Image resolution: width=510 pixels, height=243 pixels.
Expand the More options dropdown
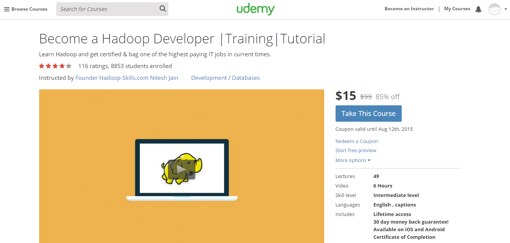(x=353, y=160)
